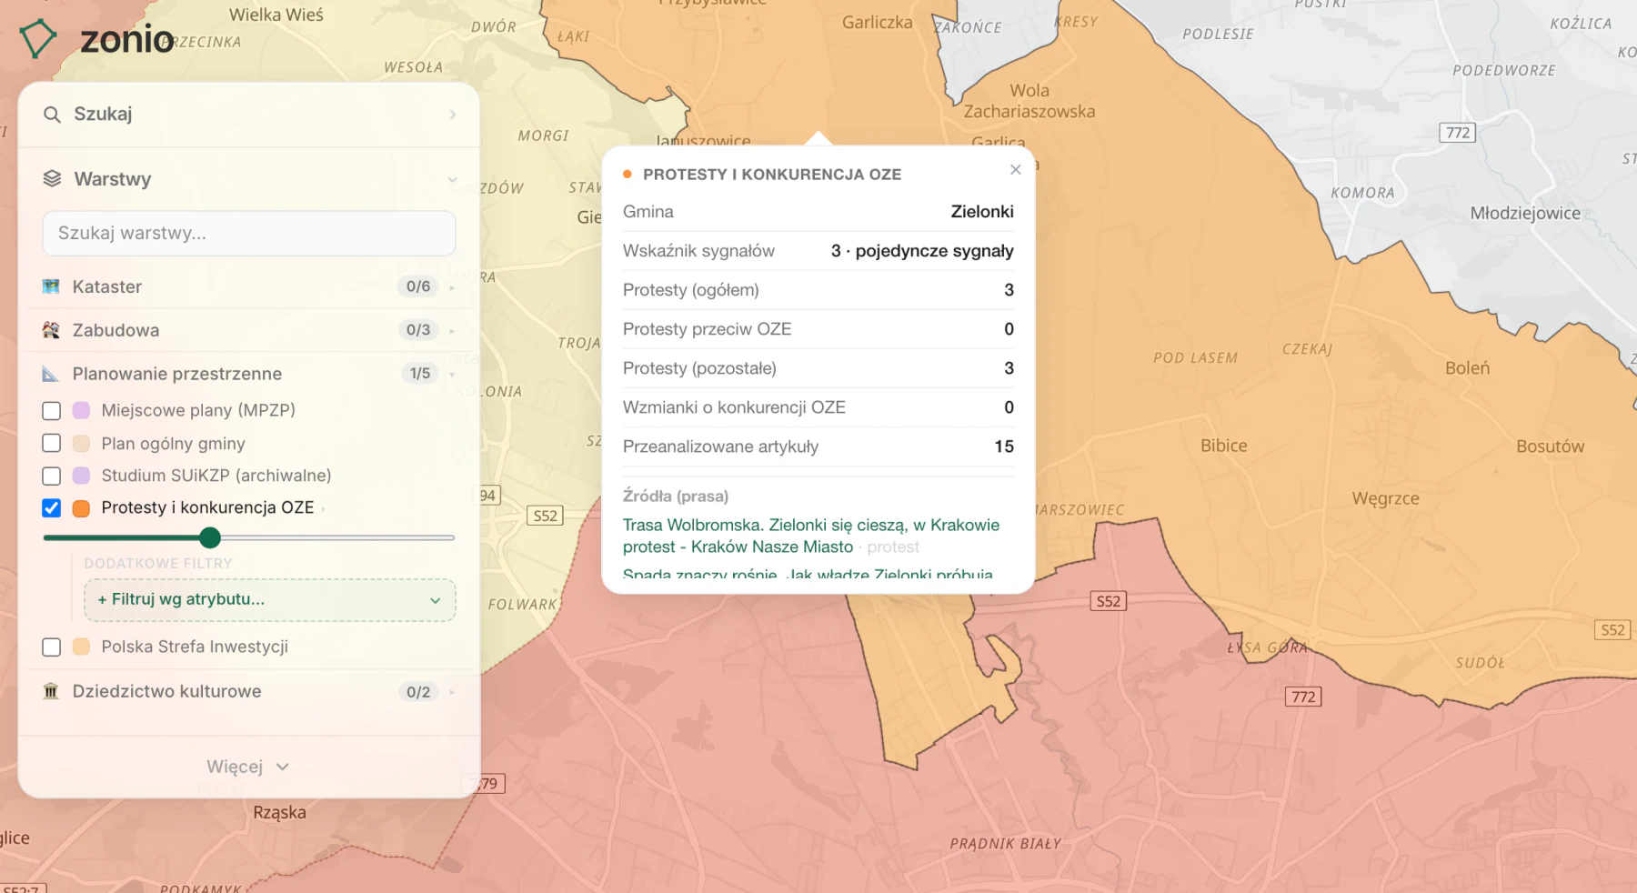1637x893 pixels.
Task: Click the Plan ogólny gminy color swatch
Action: pyautogui.click(x=81, y=443)
